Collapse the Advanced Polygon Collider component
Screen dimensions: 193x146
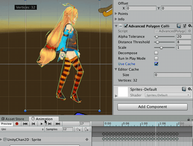click(x=116, y=26)
